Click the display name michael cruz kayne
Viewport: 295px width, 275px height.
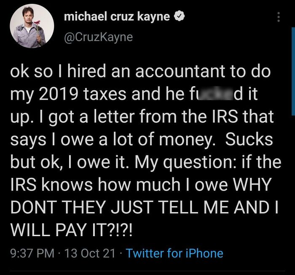(117, 17)
